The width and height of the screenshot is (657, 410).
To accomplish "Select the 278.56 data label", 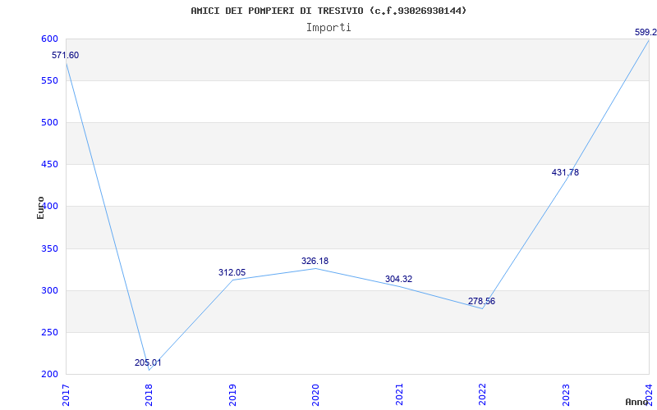I will pyautogui.click(x=482, y=301).
